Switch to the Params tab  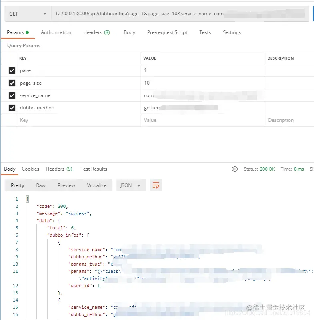[x=18, y=32]
